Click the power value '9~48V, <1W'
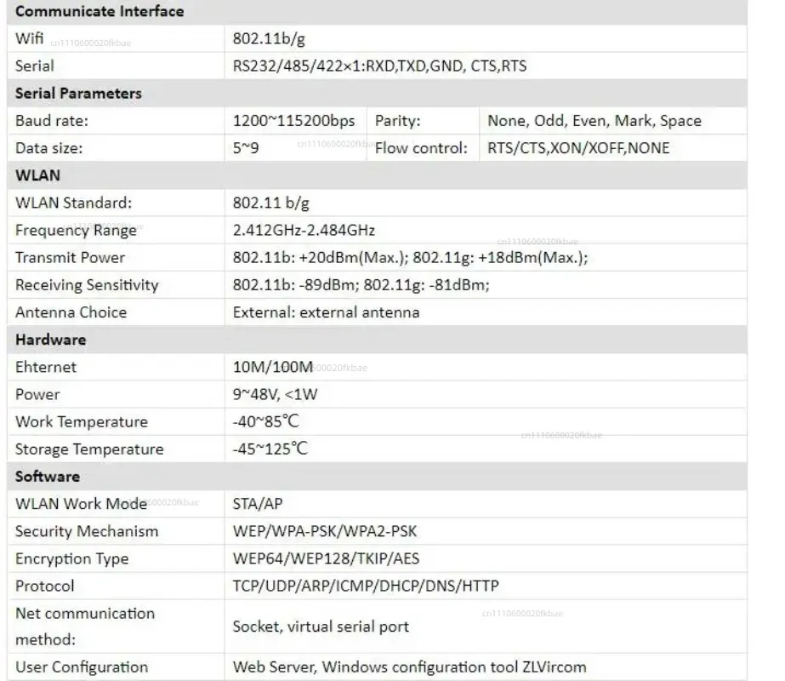Viewport: 785px width, 681px height. [275, 394]
